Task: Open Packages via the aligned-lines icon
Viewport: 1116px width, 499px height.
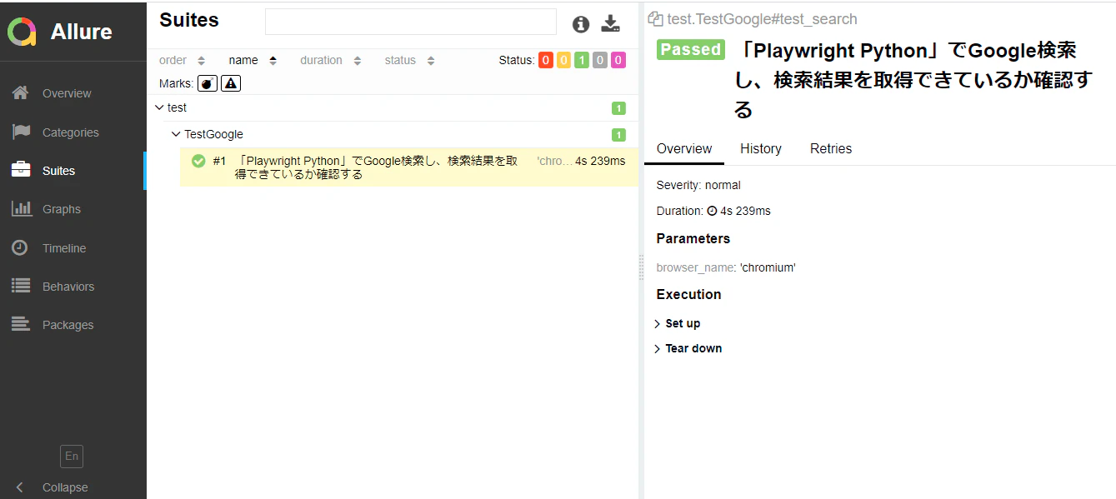Action: click(x=21, y=324)
